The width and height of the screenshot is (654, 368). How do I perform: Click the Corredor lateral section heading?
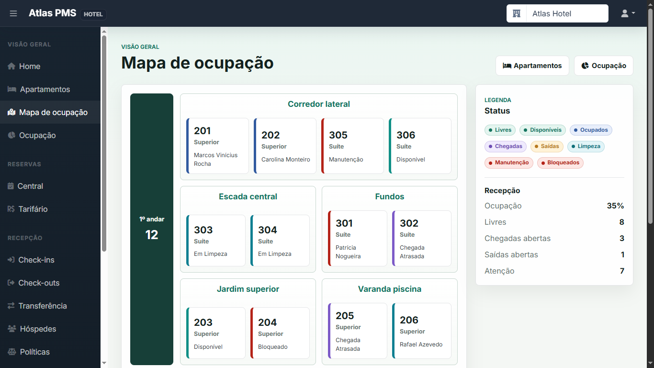pyautogui.click(x=319, y=104)
